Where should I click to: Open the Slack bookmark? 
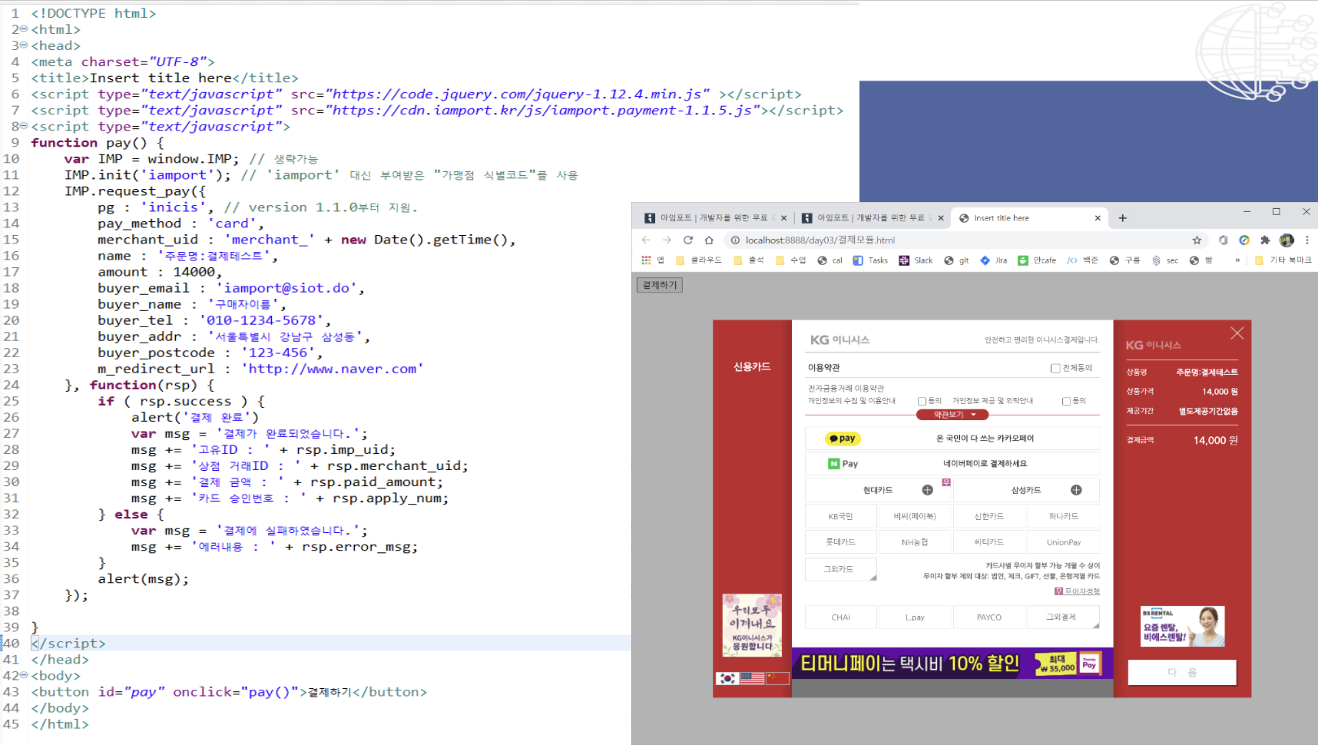point(916,260)
